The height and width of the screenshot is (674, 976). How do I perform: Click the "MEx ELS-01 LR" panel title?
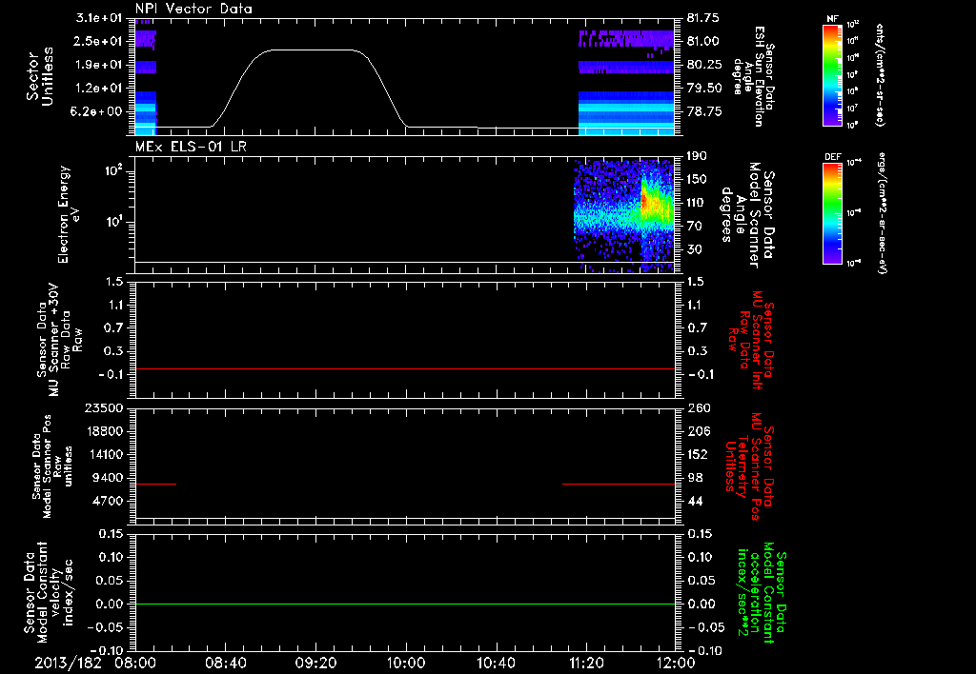click(191, 147)
